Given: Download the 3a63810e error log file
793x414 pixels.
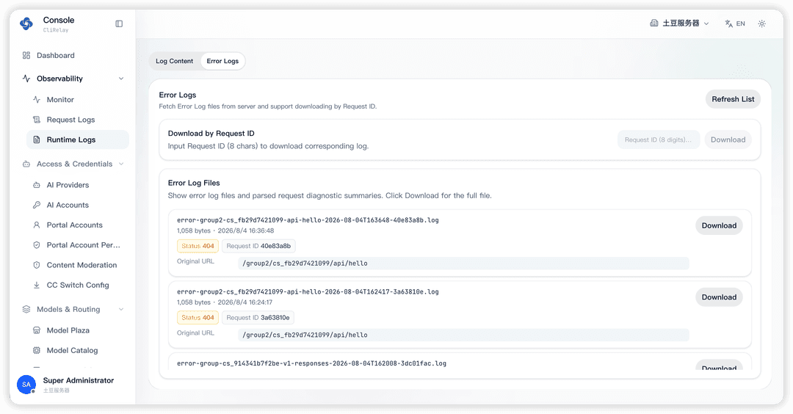Looking at the screenshot, I should 719,297.
